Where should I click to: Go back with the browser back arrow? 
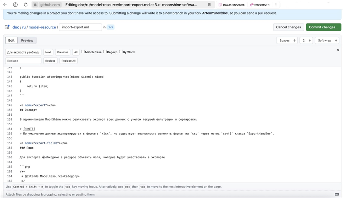[x=5, y=4]
